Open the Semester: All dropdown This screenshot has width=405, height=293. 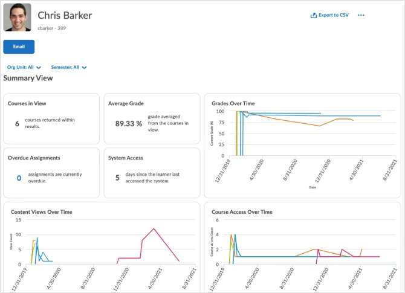click(x=69, y=68)
